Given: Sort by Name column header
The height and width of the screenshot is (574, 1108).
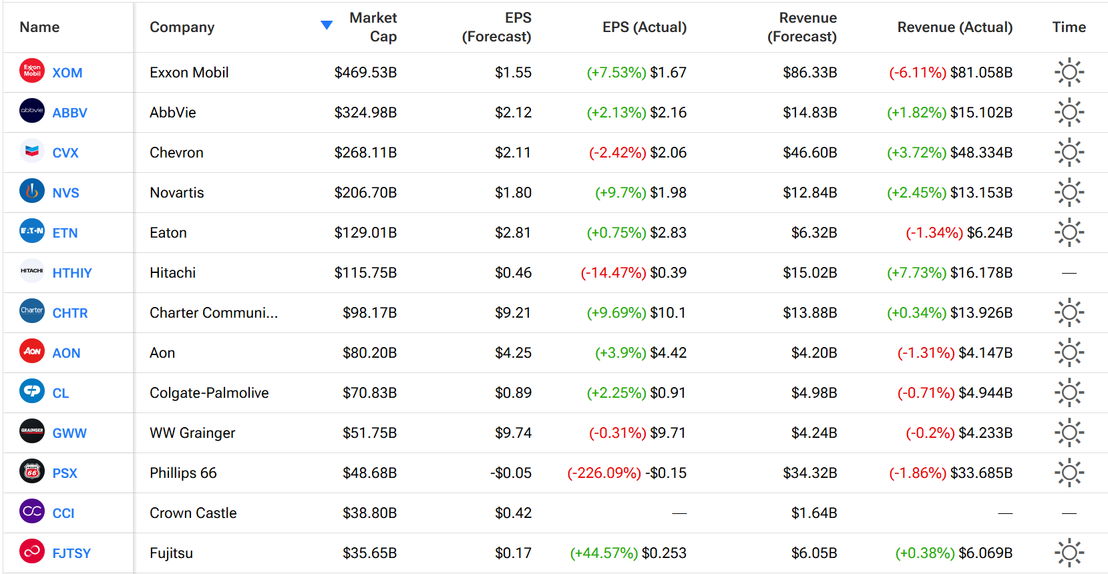Looking at the screenshot, I should pos(39,27).
